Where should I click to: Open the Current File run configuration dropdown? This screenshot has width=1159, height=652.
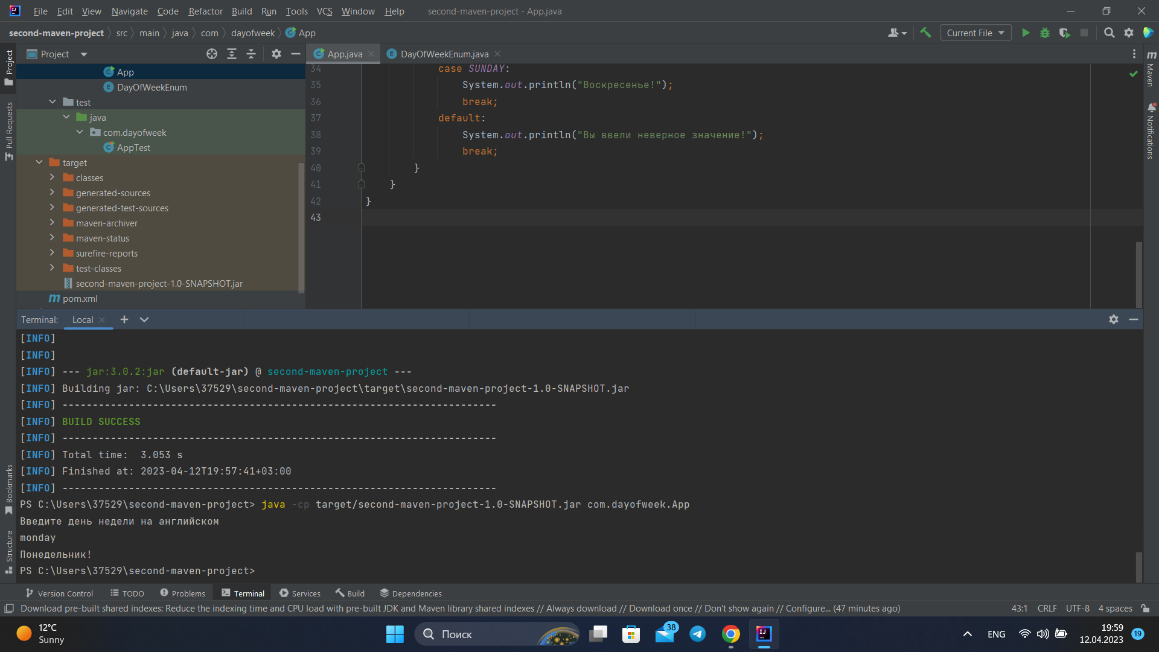975,33
